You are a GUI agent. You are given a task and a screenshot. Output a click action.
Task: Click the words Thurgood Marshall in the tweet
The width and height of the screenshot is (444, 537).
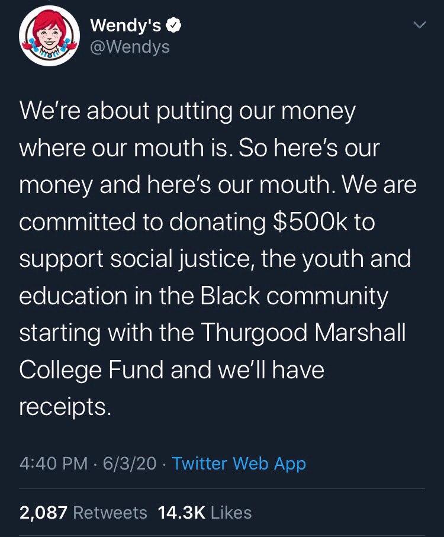pyautogui.click(x=303, y=333)
